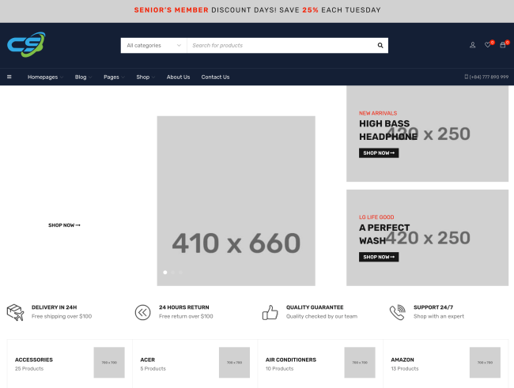Click the support 24/7 phone icon

pos(397,312)
